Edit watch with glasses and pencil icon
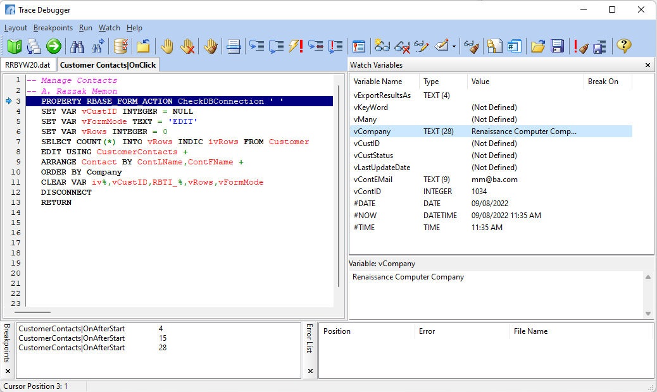 422,46
